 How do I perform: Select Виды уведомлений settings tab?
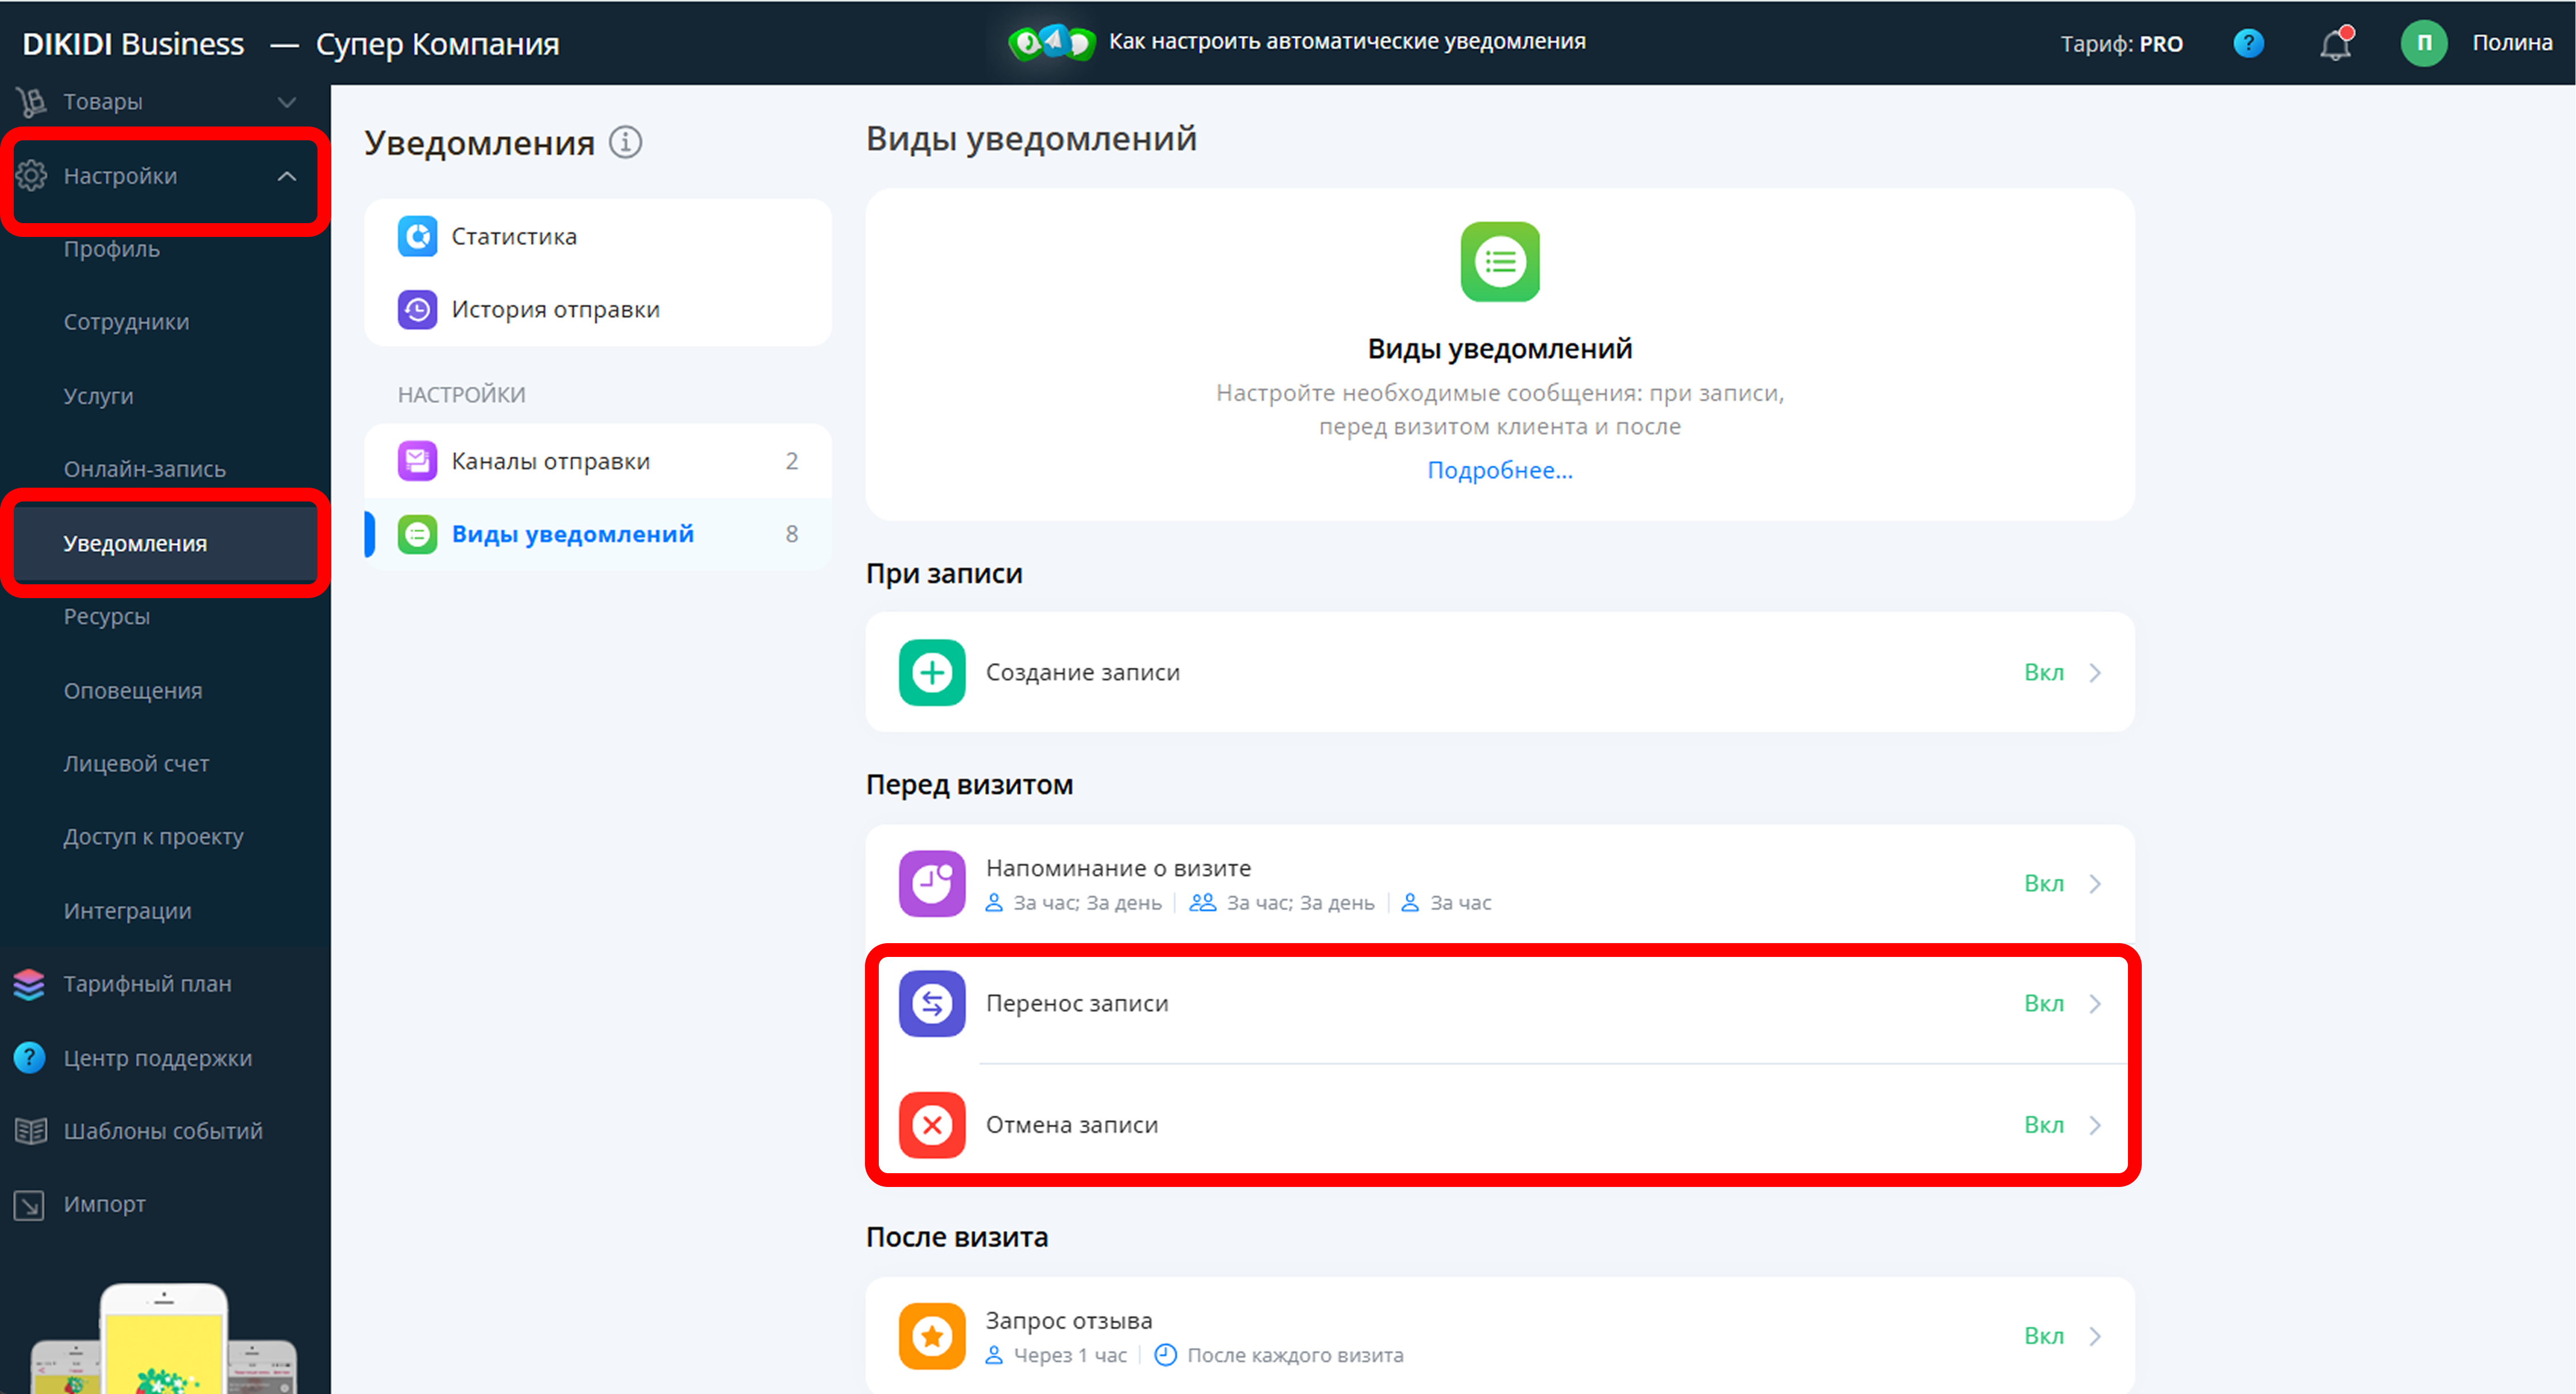(x=572, y=534)
